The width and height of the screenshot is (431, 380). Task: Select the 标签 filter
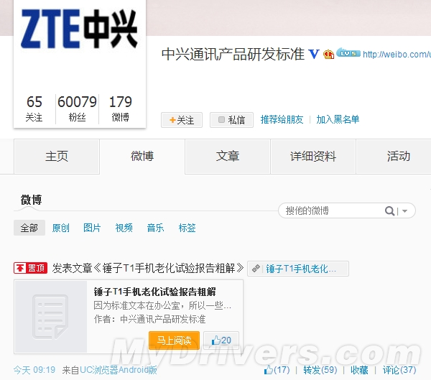pyautogui.click(x=187, y=228)
